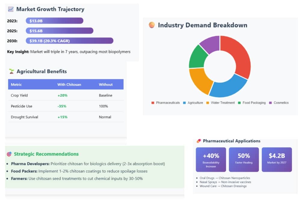Toggle the Pharmaceuticals legend item
The width and height of the screenshot is (308, 205).
[165, 103]
